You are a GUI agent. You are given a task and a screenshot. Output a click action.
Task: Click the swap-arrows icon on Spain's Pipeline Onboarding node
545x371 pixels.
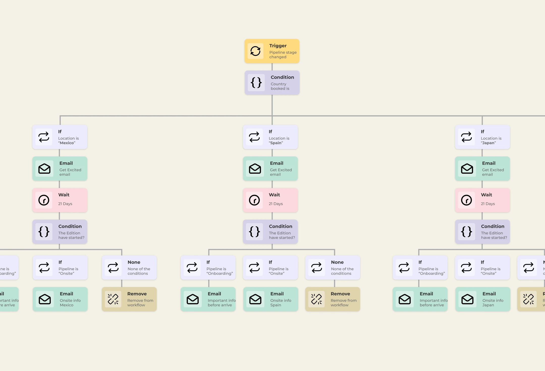(x=192, y=268)
